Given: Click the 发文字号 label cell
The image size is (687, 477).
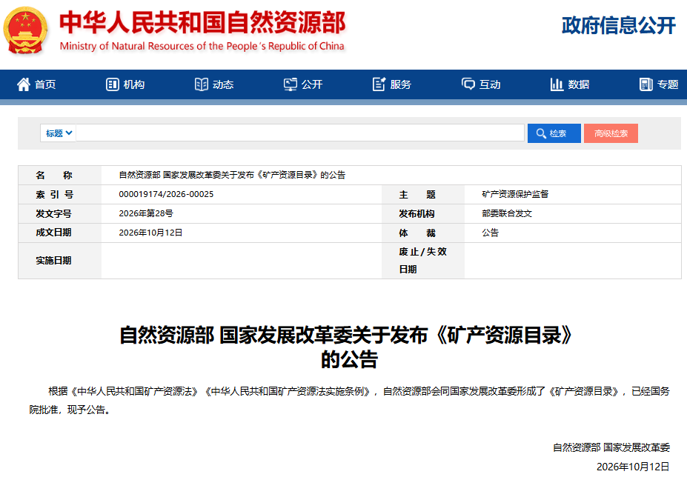Looking at the screenshot, I should (60, 214).
